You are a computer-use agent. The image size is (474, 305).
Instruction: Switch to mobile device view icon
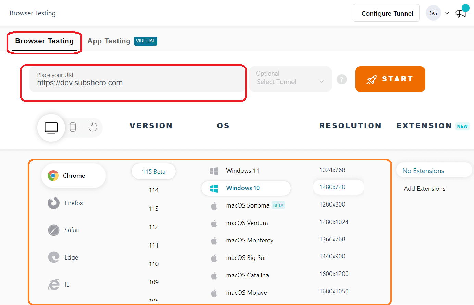[73, 127]
